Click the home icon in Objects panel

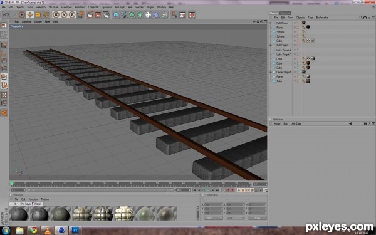[x=365, y=18]
